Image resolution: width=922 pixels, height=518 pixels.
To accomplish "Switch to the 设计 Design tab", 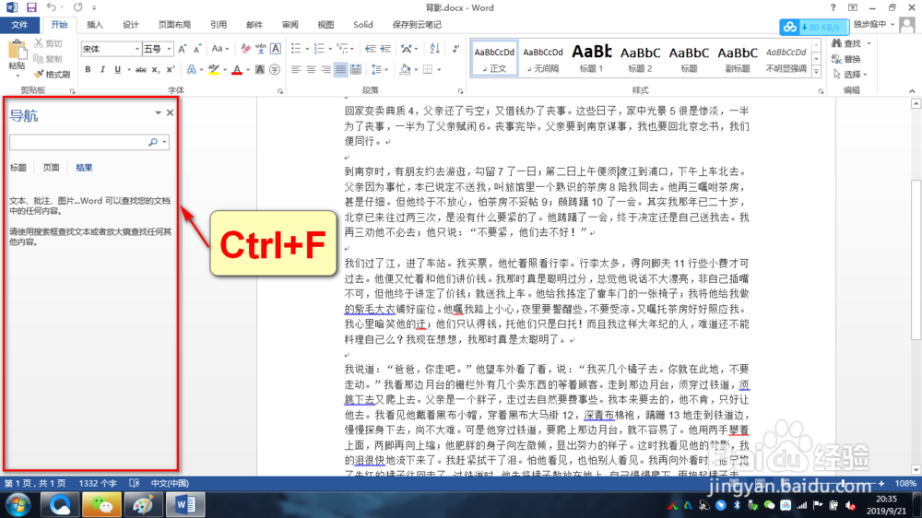I will [130, 25].
